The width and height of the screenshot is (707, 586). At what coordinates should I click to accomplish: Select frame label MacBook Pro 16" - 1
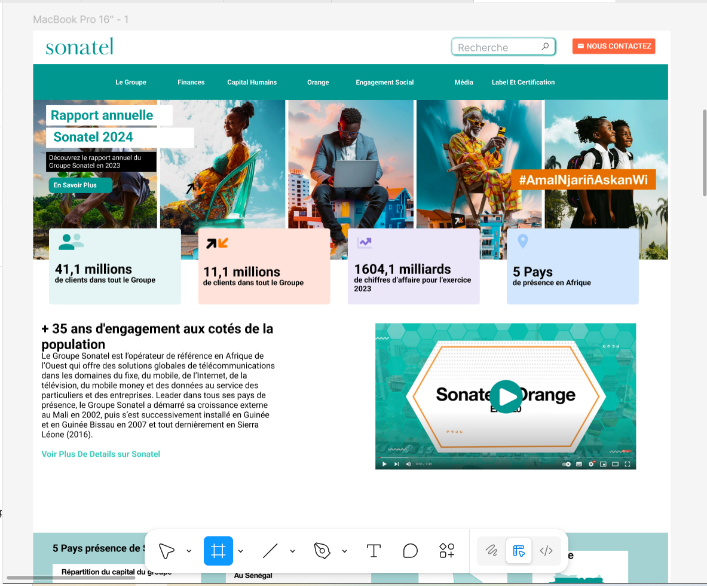(x=81, y=19)
